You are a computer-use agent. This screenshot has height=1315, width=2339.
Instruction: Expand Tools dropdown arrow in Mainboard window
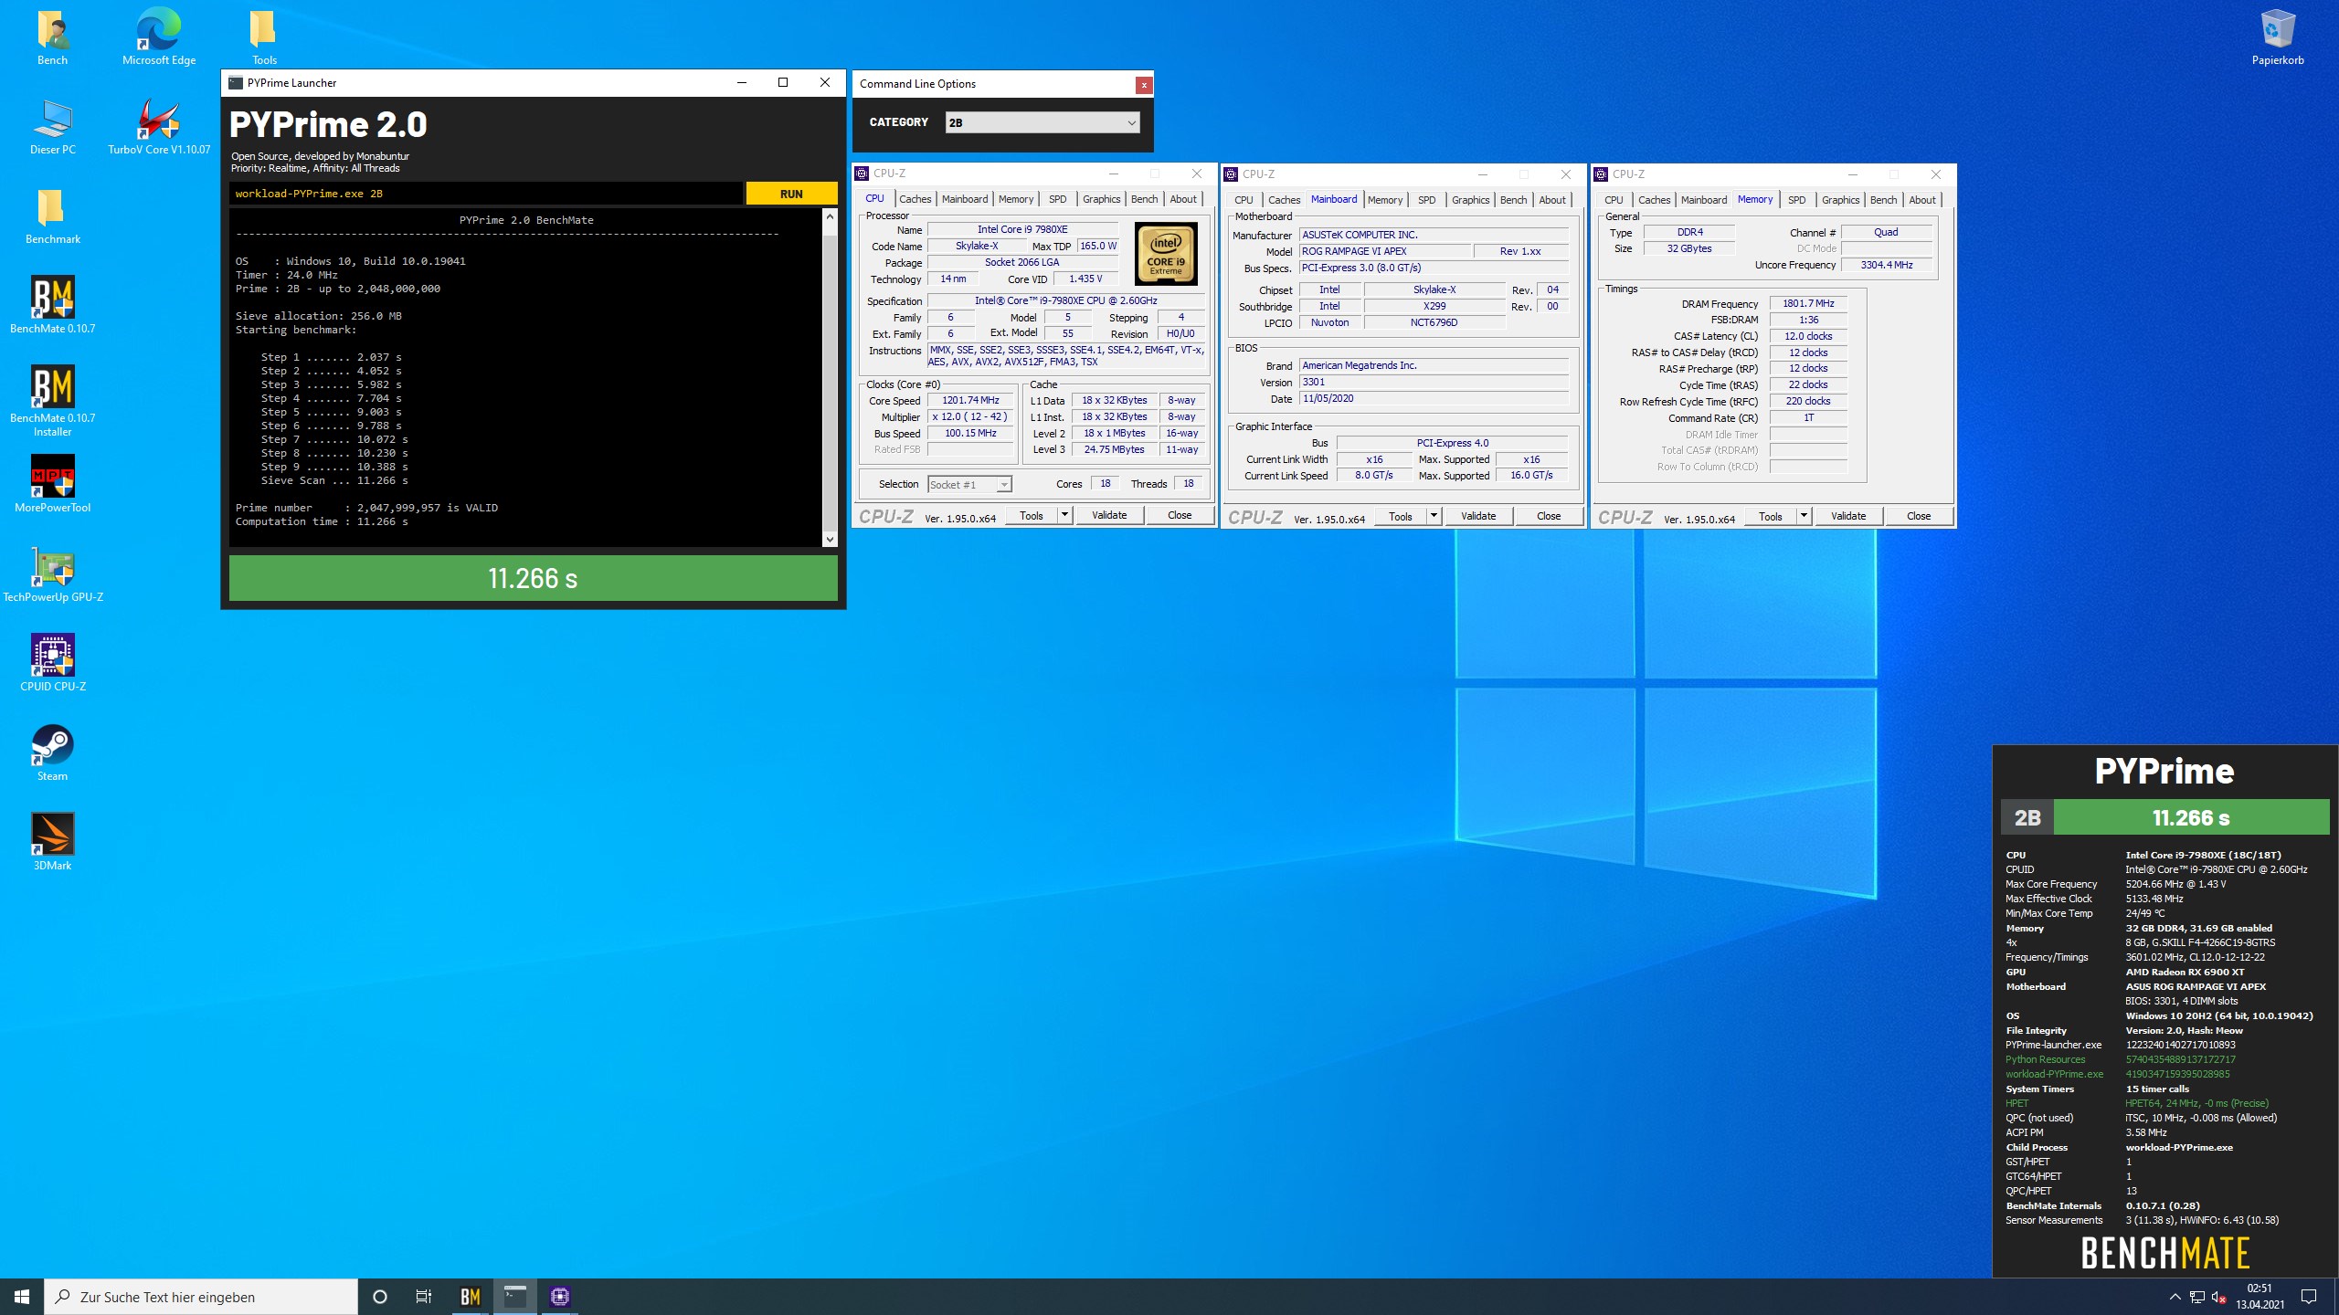(x=1434, y=516)
